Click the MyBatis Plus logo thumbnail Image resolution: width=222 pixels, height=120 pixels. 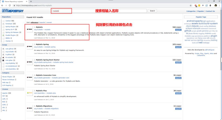tap(30, 93)
